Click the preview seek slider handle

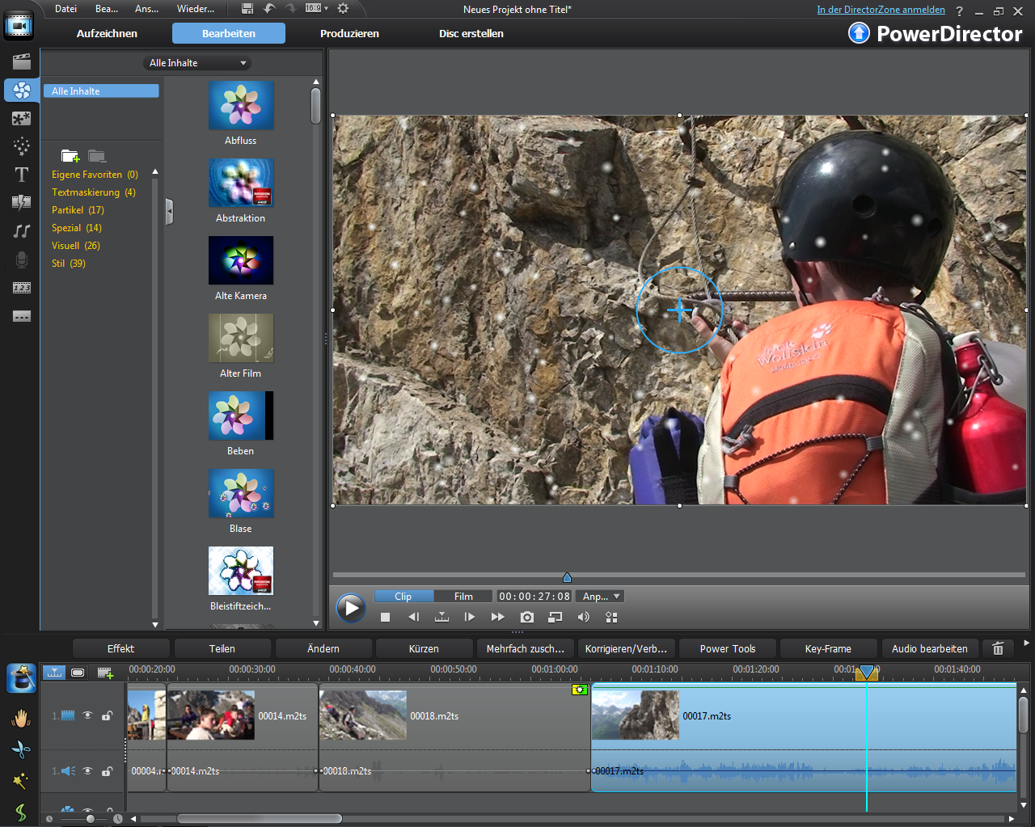click(x=567, y=576)
